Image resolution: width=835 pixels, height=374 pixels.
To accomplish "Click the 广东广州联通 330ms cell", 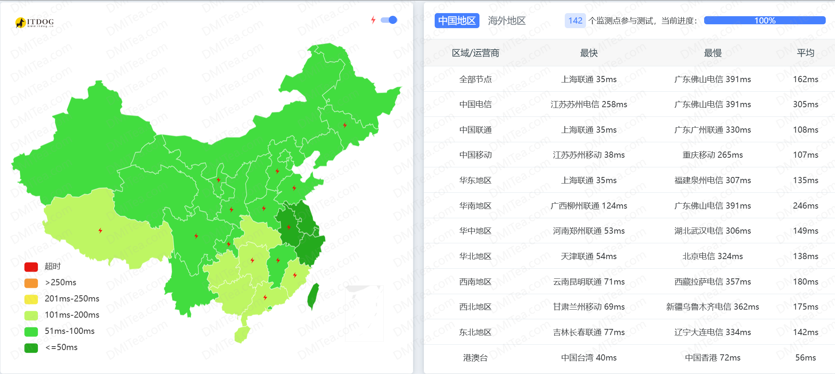I will click(x=713, y=130).
